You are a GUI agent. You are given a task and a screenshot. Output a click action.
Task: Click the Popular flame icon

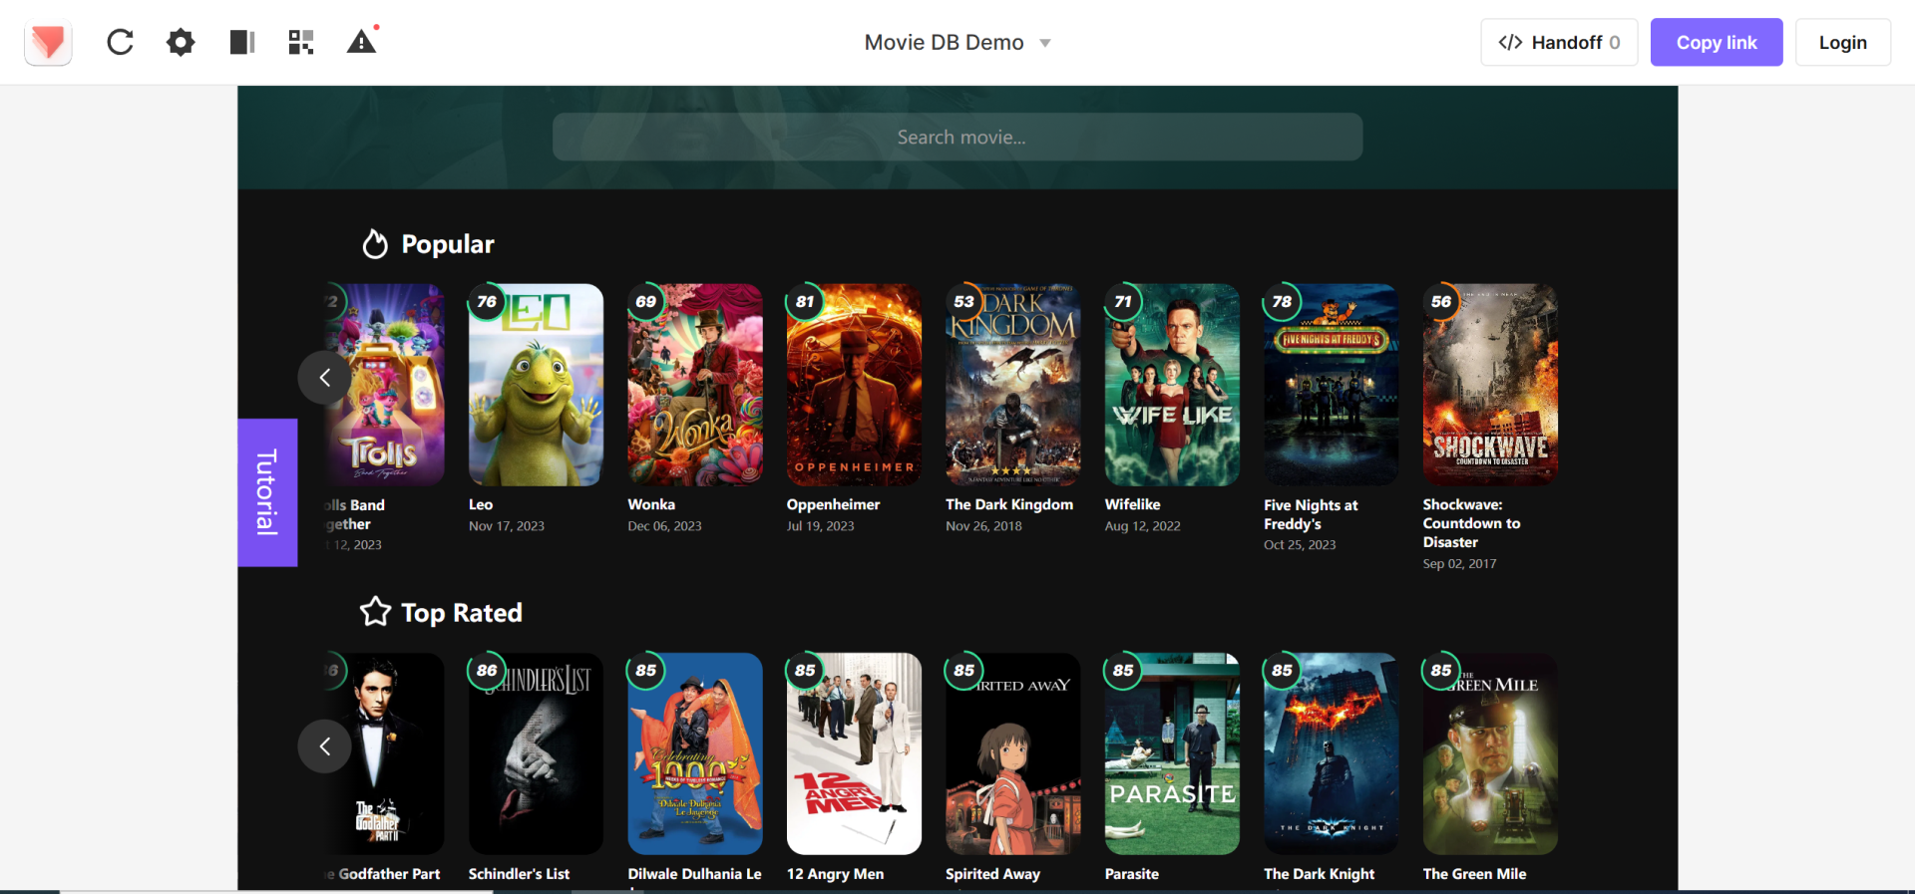click(375, 244)
